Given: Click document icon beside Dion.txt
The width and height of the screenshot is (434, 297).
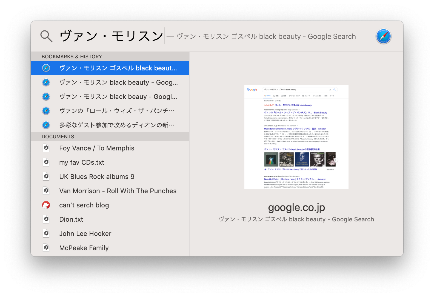Looking at the screenshot, I should (46, 219).
